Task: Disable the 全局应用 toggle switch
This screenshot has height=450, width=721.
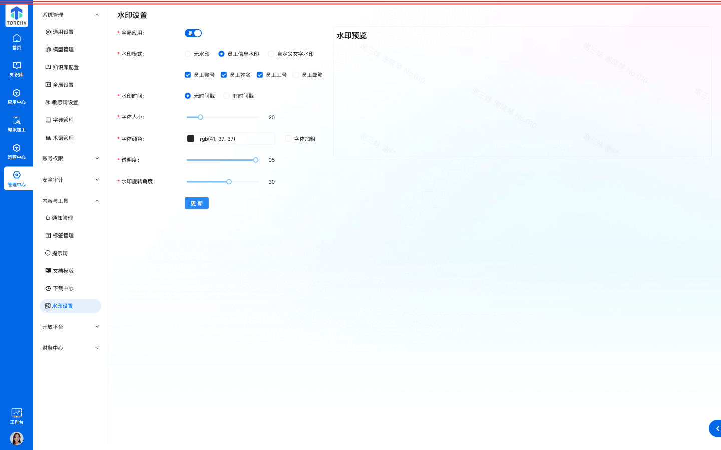Action: (193, 33)
